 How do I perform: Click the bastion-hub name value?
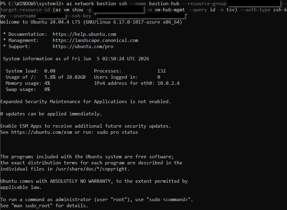tap(164, 3)
